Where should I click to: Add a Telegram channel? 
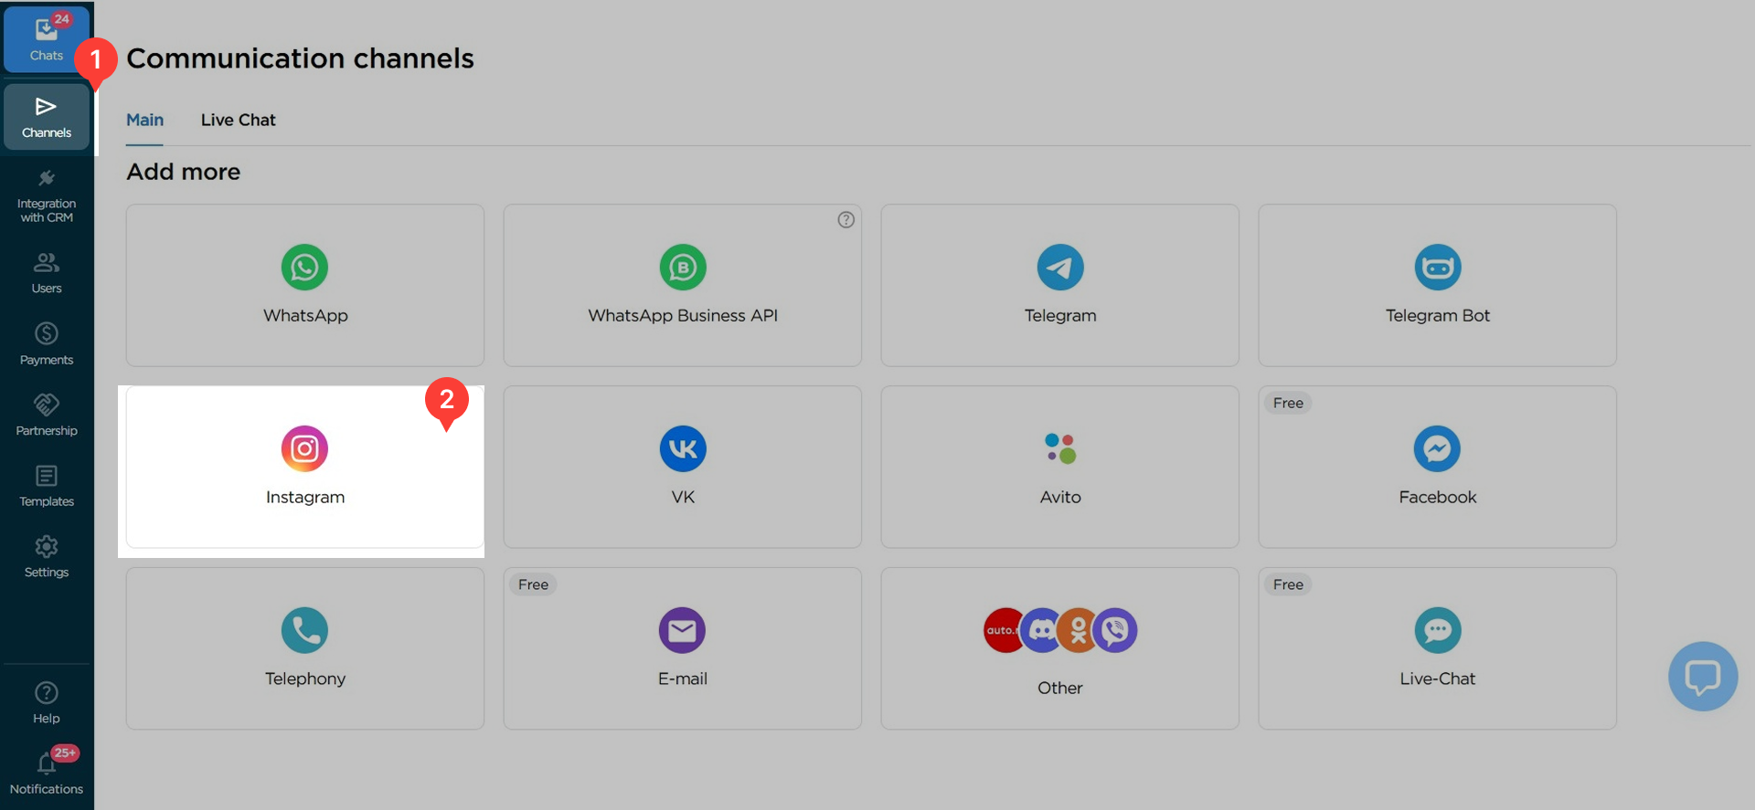[1060, 285]
